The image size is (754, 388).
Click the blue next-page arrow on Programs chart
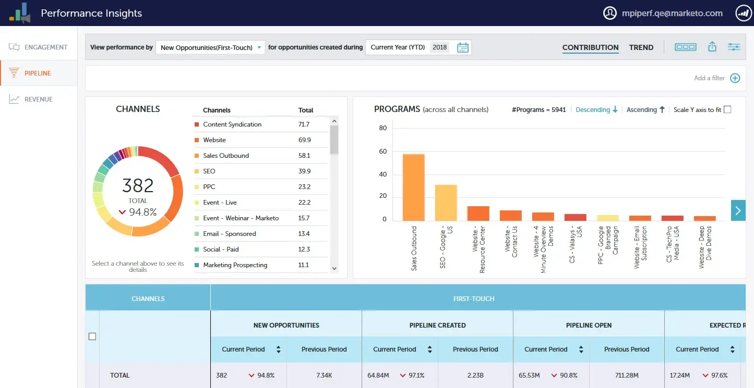(738, 210)
